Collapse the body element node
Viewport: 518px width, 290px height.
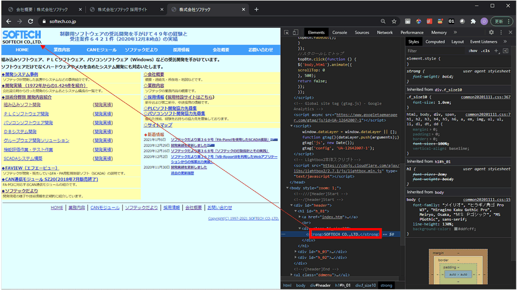pos(287,188)
